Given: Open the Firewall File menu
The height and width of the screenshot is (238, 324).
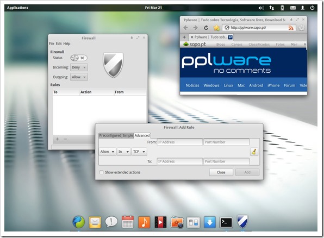Looking at the screenshot, I should pyautogui.click(x=52, y=44).
